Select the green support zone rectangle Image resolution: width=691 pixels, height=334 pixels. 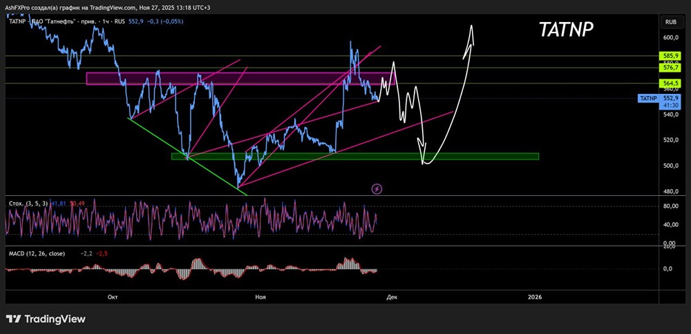[x=354, y=156]
